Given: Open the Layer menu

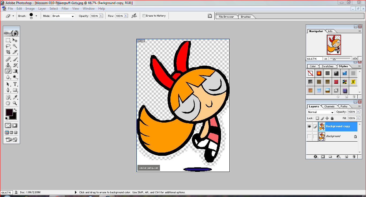Looking at the screenshot, I should 42,9.
